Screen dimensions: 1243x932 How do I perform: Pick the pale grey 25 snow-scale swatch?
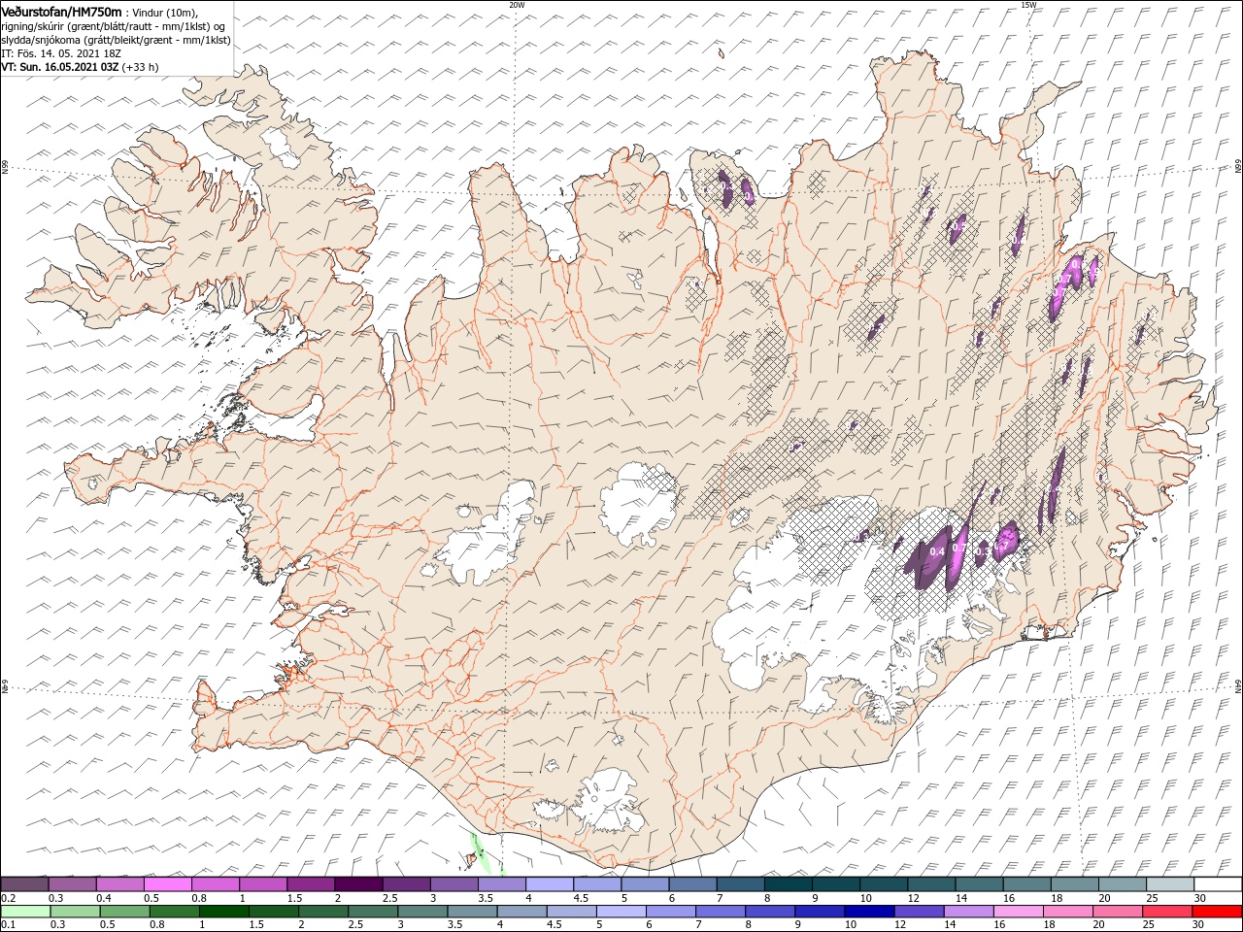pyautogui.click(x=1169, y=884)
